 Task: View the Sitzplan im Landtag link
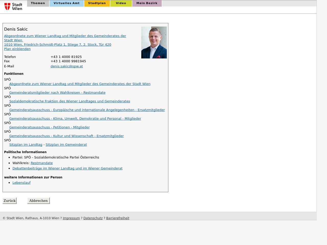[x=26, y=144]
